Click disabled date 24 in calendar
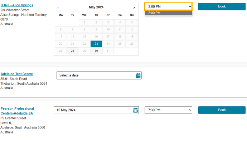This screenshot has width=247, height=141. pyautogui.click(x=108, y=44)
